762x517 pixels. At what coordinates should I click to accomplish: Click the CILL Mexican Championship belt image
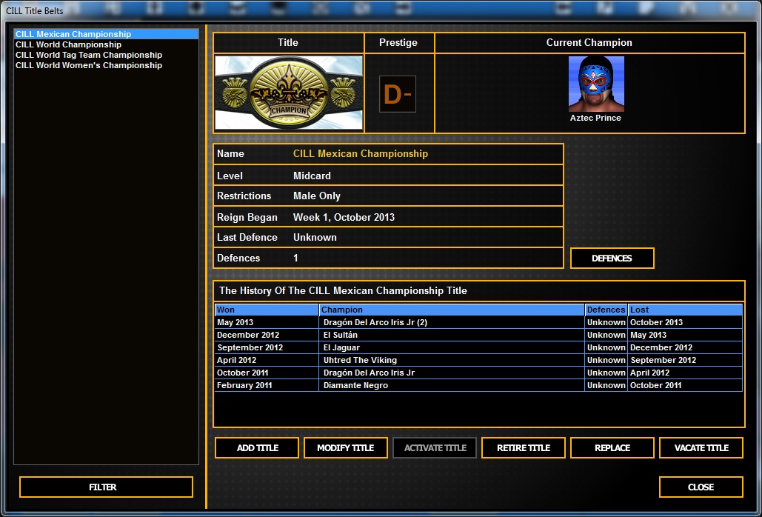pyautogui.click(x=288, y=91)
